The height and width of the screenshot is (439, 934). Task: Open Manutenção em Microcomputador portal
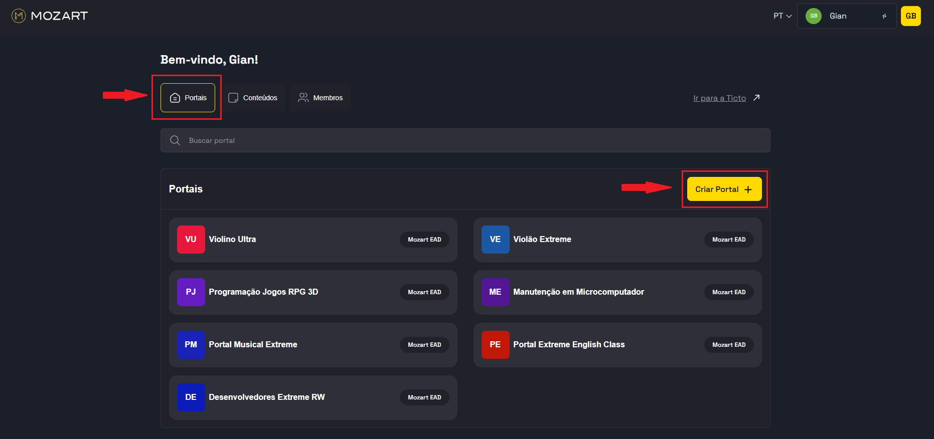pos(578,292)
